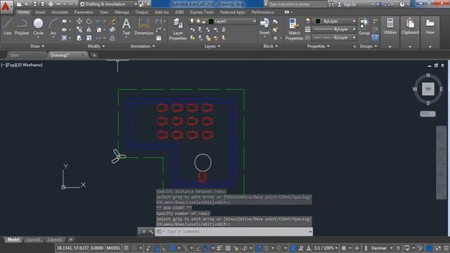Click the Explode tool icon
Screen dimensions: 450x253
(112, 30)
